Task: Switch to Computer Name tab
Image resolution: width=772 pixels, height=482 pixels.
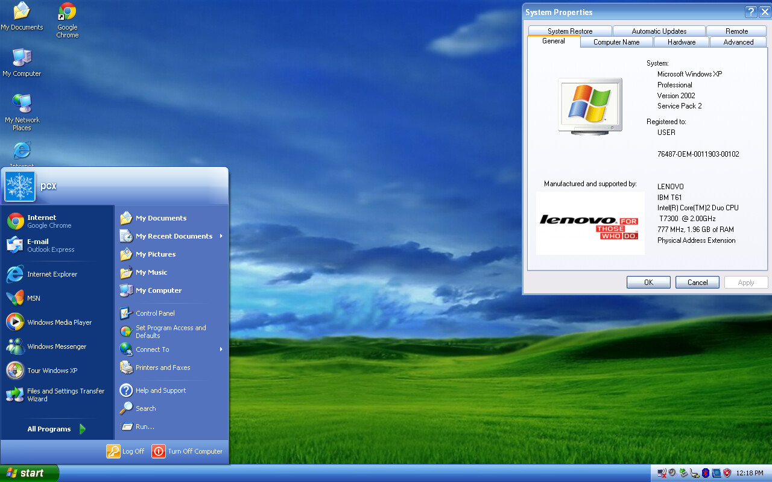Action: (x=616, y=42)
